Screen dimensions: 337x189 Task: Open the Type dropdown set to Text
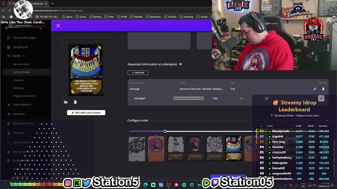click(227, 98)
